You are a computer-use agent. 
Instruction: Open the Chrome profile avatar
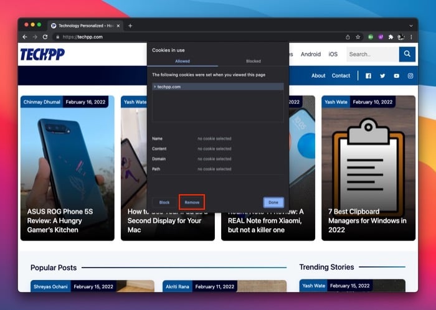[400, 37]
